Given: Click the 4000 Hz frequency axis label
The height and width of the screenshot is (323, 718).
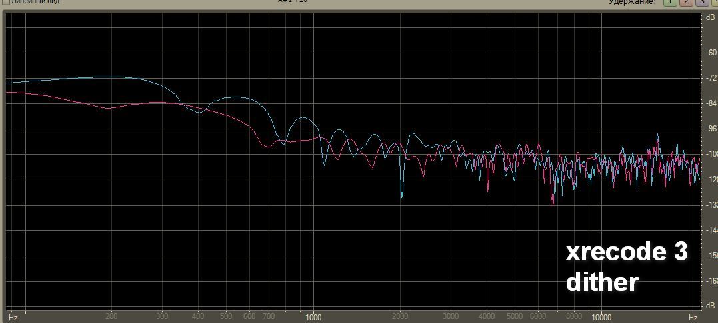Looking at the screenshot, I should click(x=487, y=316).
